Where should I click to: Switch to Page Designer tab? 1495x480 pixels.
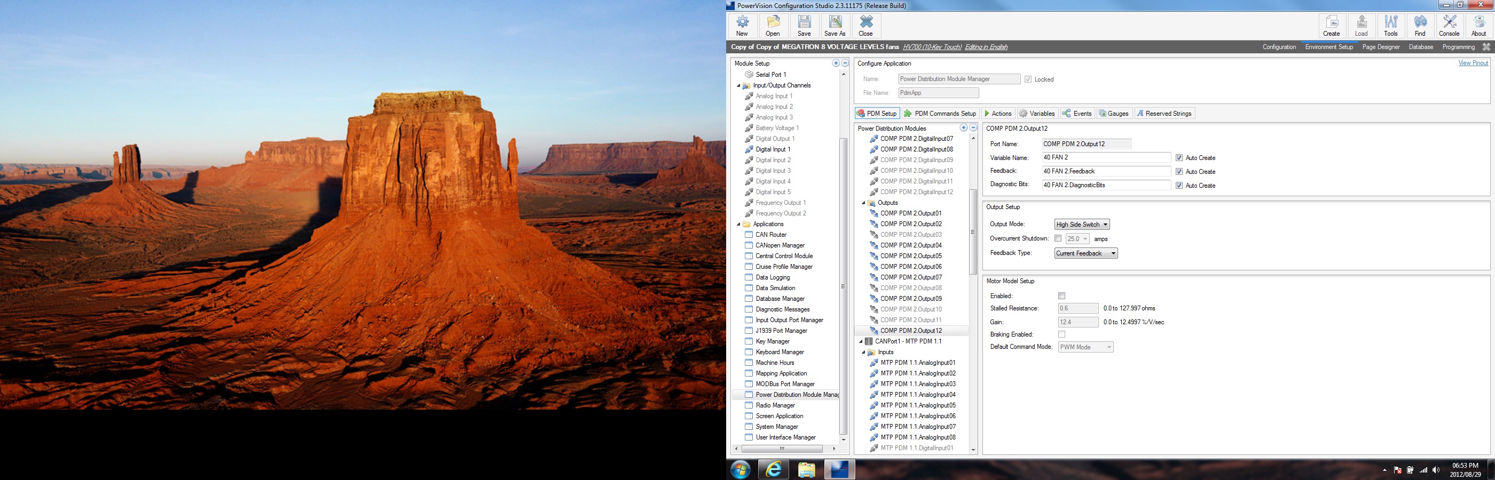[1381, 47]
